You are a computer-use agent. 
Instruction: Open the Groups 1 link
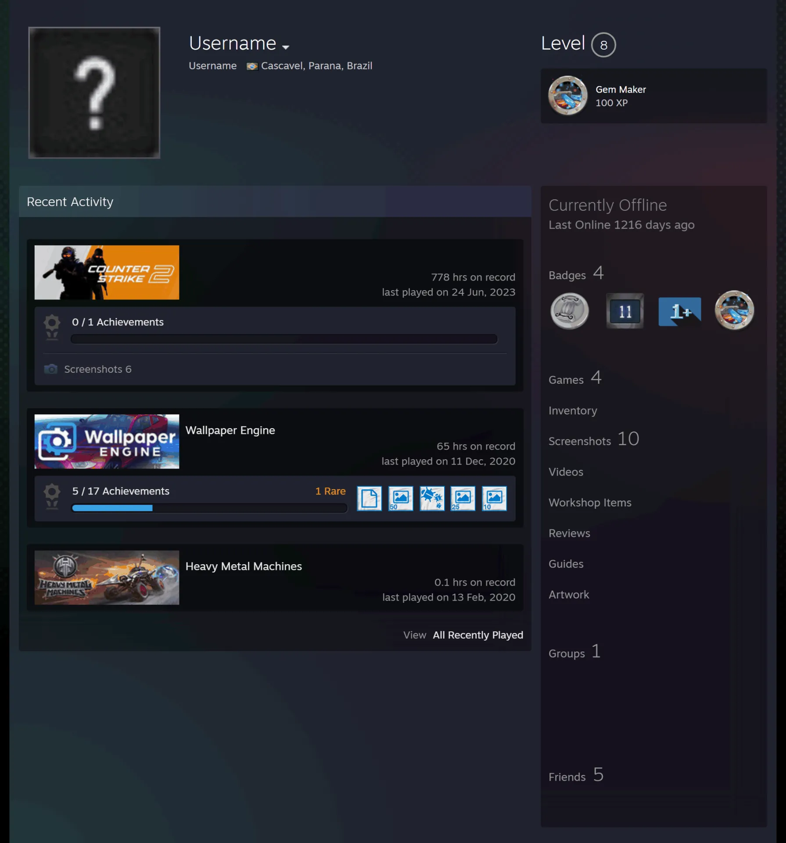[x=574, y=652]
